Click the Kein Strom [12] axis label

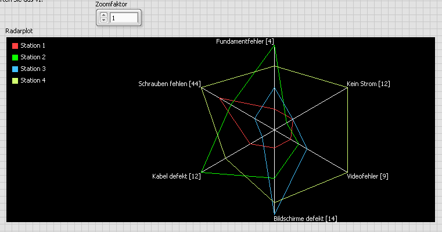coord(368,84)
